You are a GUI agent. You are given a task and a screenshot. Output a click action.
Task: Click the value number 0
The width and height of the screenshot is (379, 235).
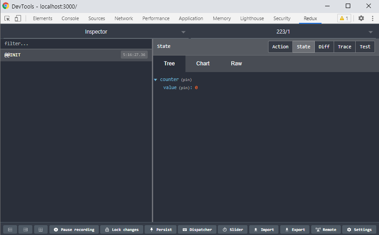click(196, 88)
